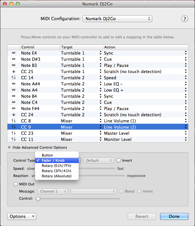Viewport: 195px width, 226px height.
Task: Click the button icon in the Note F#4 row
Action: (x=14, y=108)
